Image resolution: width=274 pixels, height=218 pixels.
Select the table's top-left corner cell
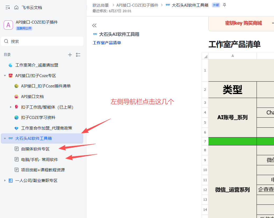coord(205,56)
